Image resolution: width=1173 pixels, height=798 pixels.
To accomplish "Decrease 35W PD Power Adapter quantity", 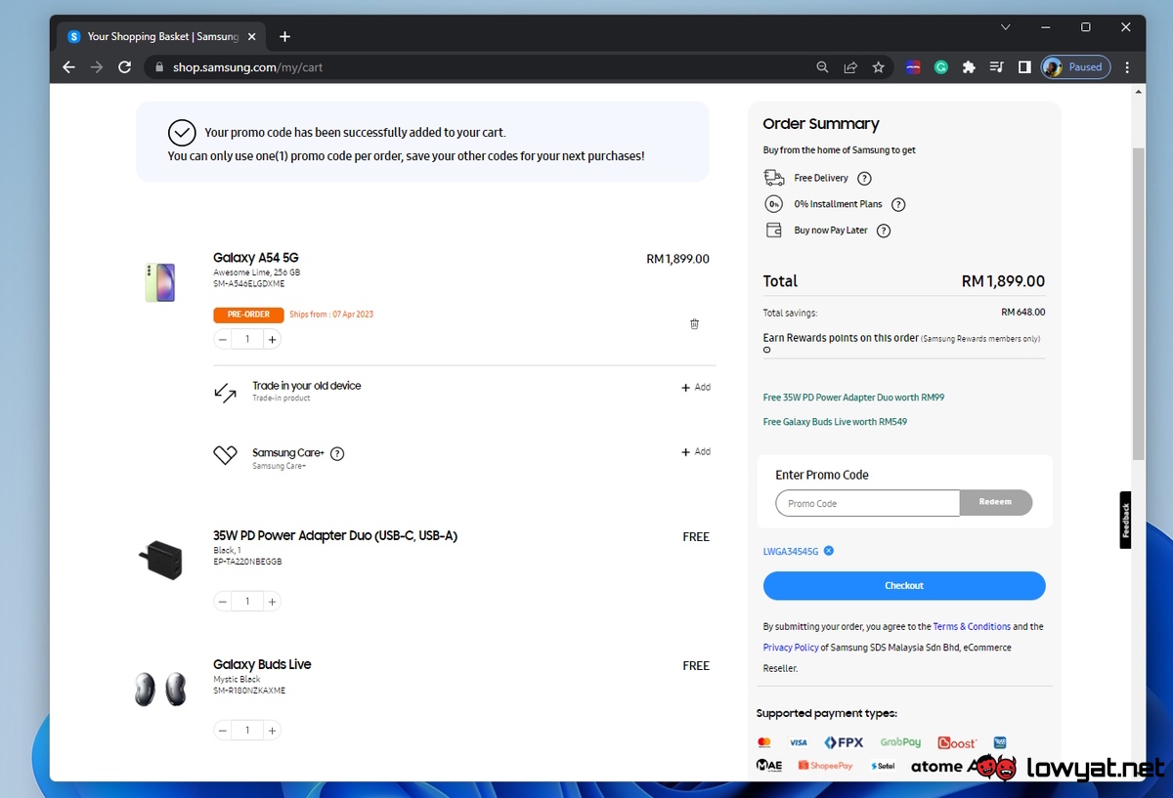I will pos(223,601).
